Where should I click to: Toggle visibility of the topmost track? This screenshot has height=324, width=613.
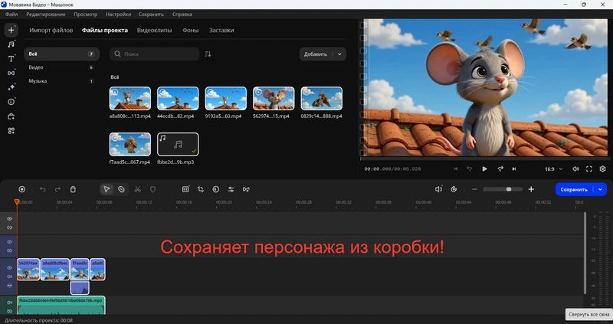(x=10, y=219)
